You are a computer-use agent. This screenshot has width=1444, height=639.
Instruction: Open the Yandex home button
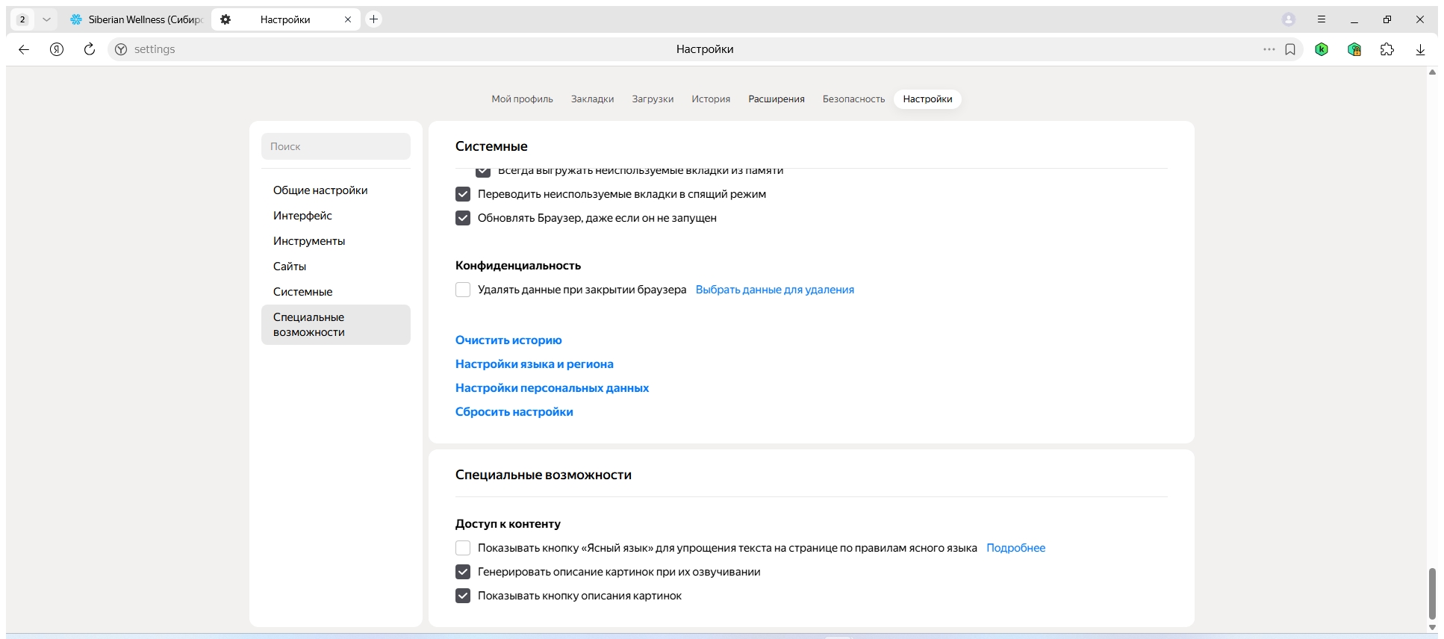(x=57, y=49)
